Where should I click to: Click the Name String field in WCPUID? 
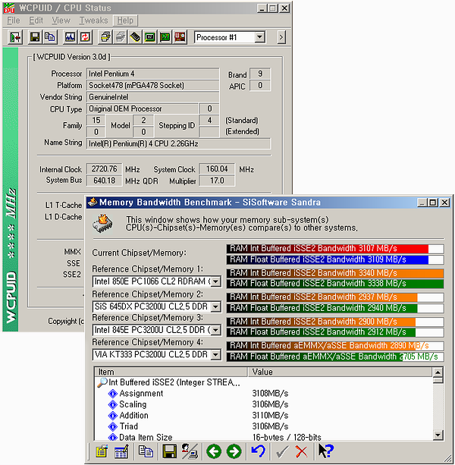click(178, 143)
